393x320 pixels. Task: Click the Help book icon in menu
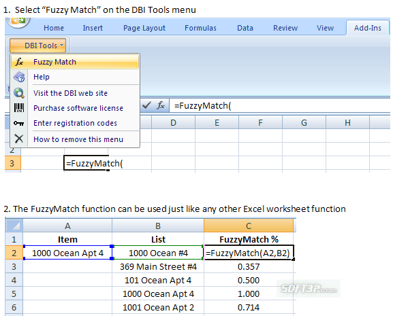point(19,77)
